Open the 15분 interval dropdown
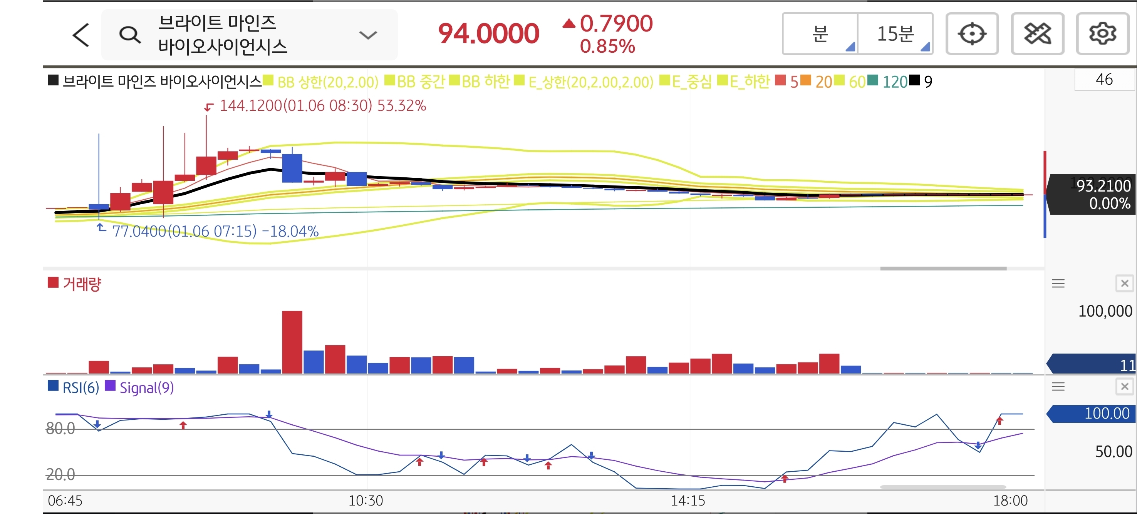Screen dimensions: 1137x514 (895, 34)
